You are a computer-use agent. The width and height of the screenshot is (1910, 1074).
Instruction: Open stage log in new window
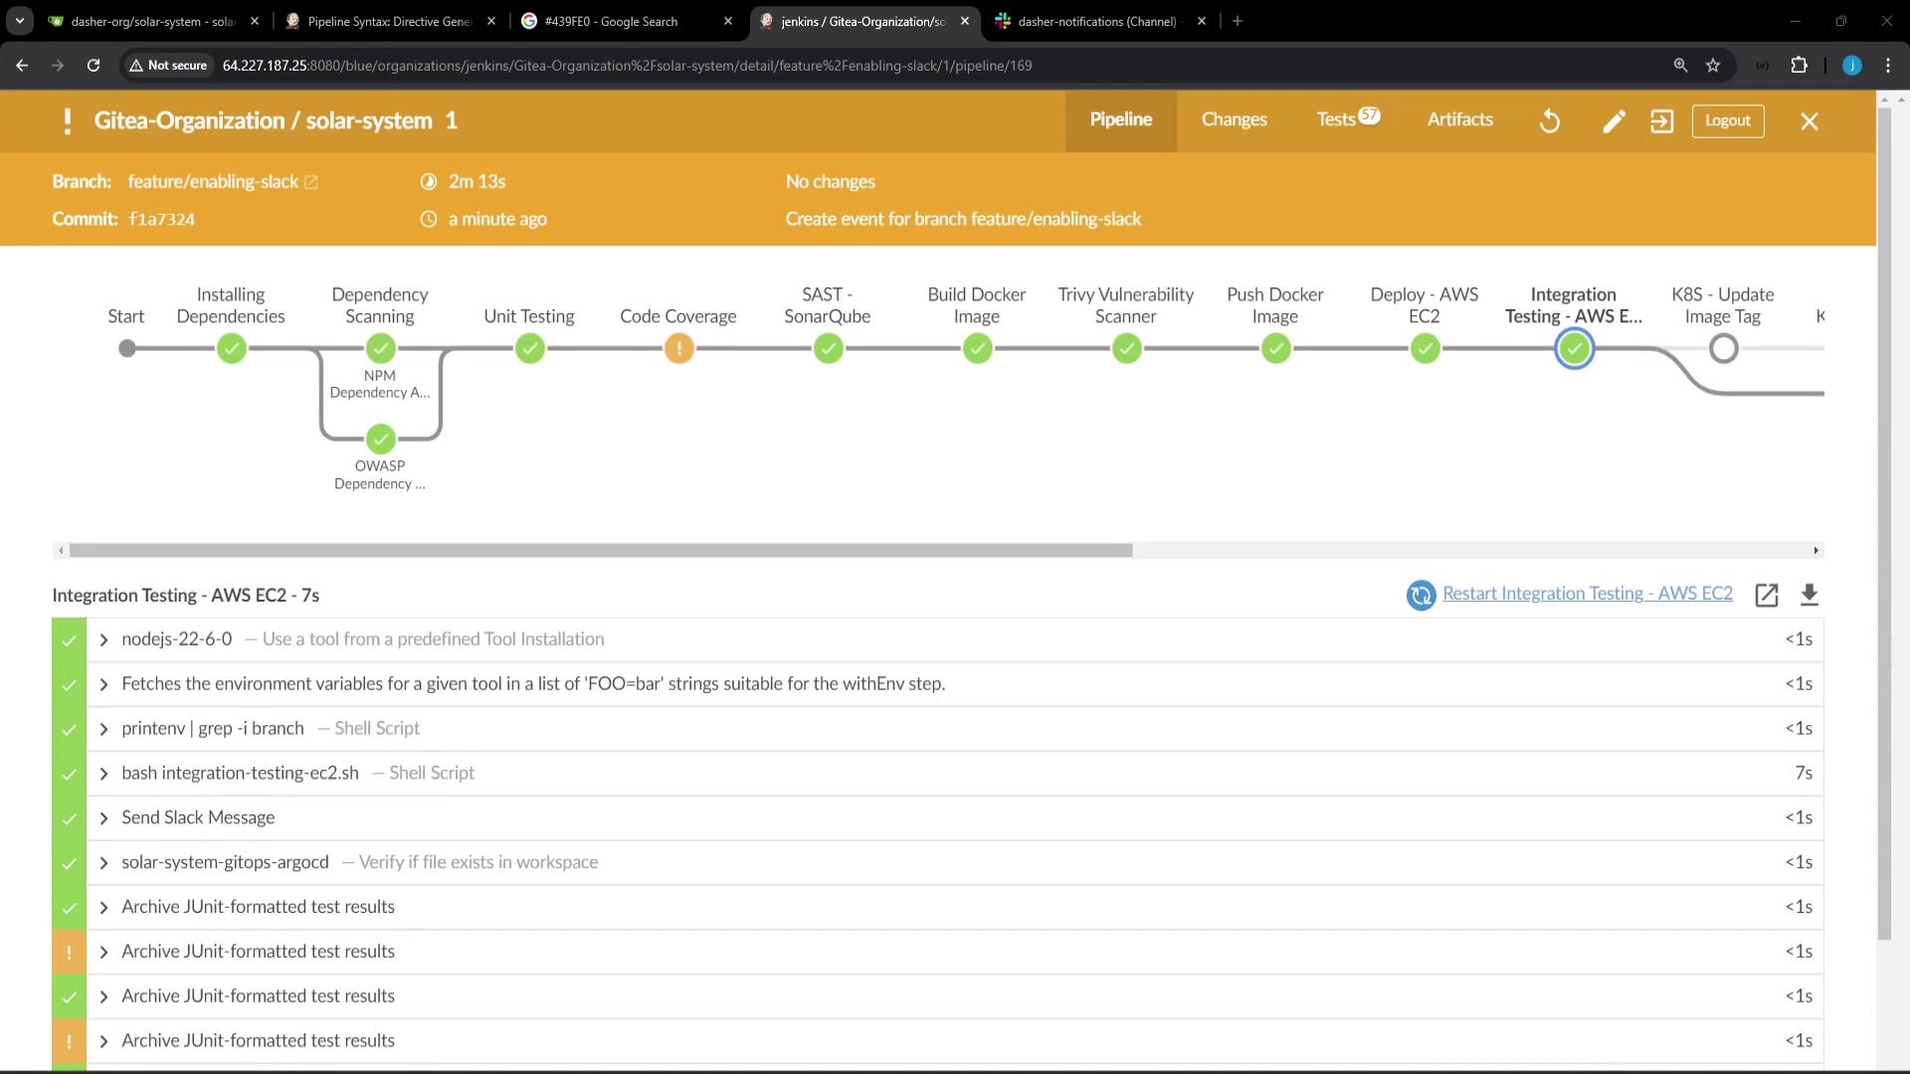[x=1766, y=595]
